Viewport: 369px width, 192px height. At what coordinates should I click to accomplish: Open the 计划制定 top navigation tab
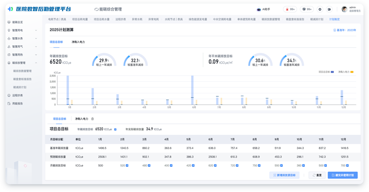(335, 19)
